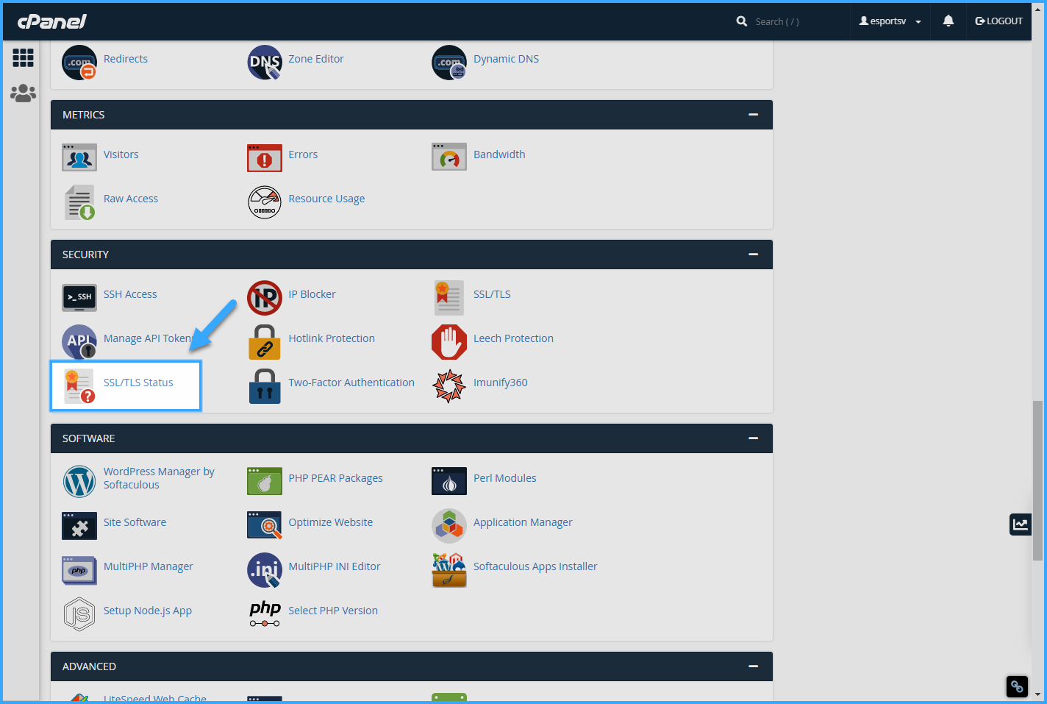
Task: Open the WordPress Manager by Softaculous link
Action: click(159, 478)
